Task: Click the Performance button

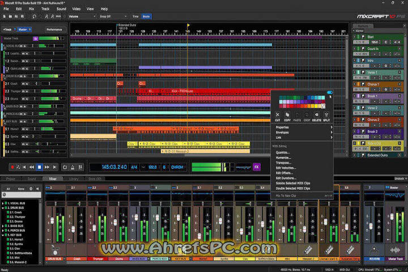Action: pyautogui.click(x=54, y=29)
